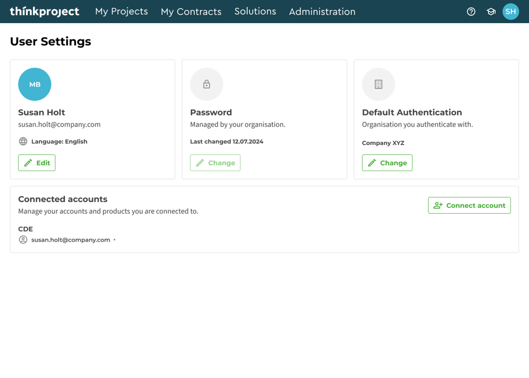529x378 pixels.
Task: Click the thinkproject logo
Action: click(45, 12)
